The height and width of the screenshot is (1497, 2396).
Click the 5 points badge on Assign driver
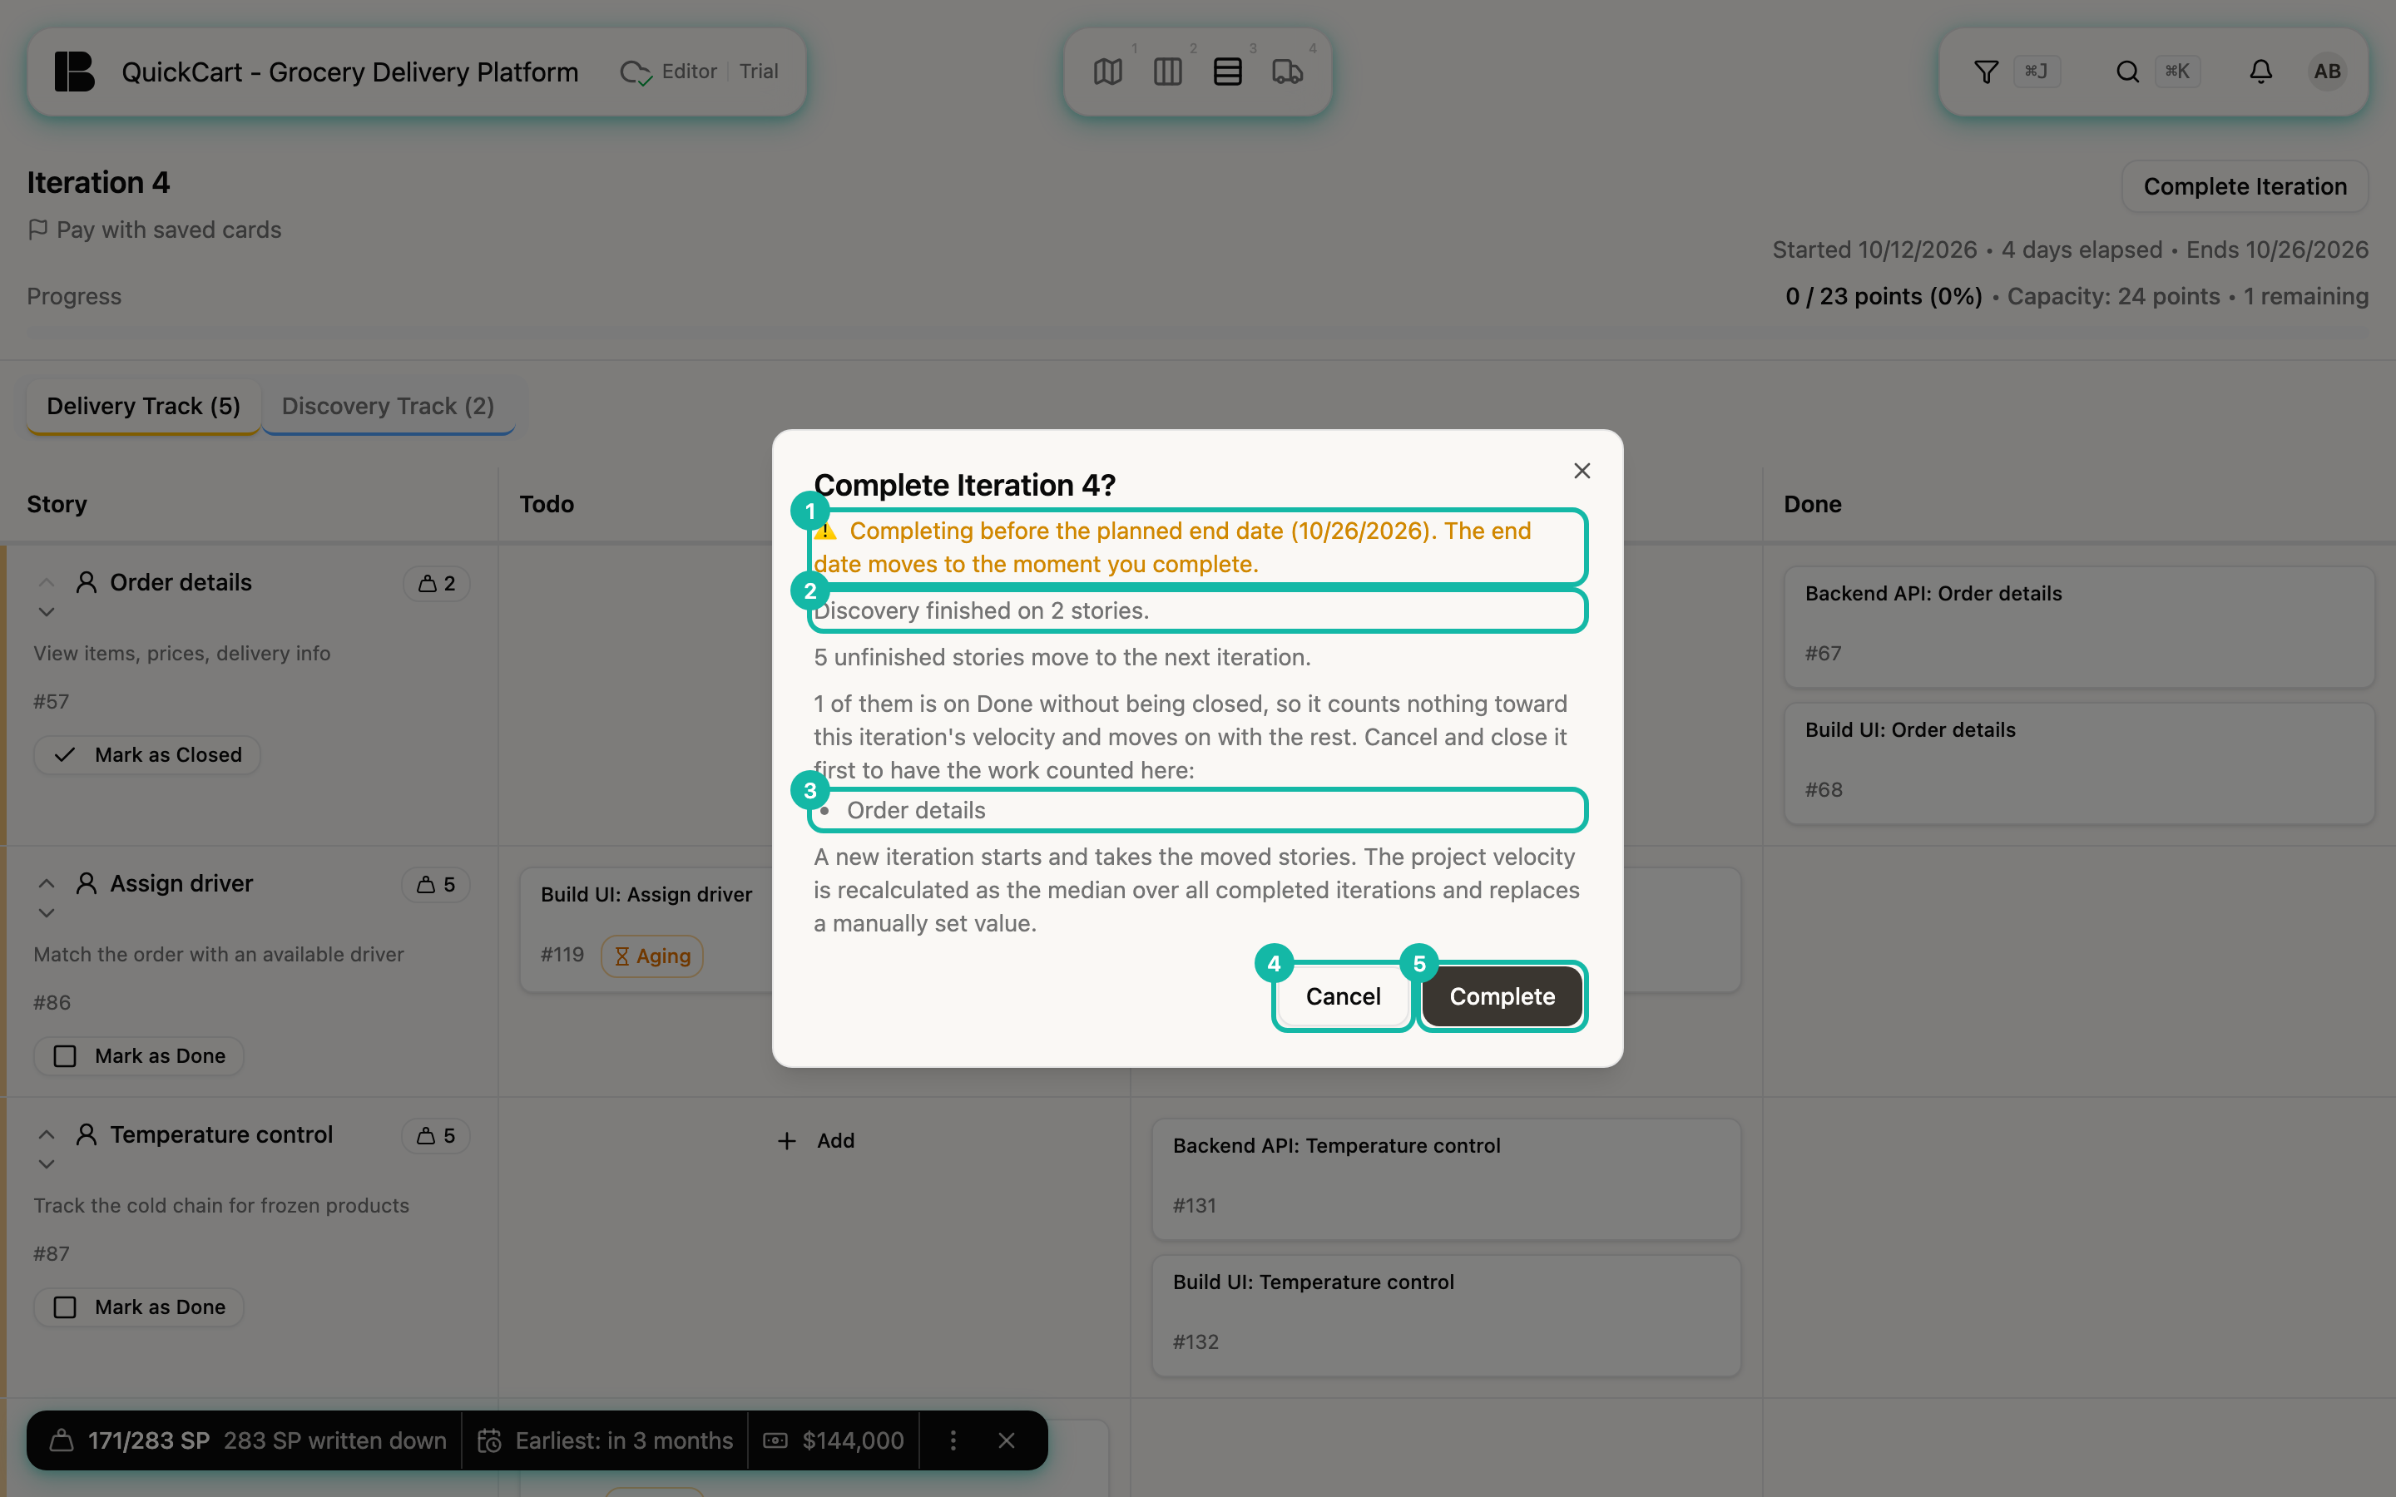coord(436,884)
